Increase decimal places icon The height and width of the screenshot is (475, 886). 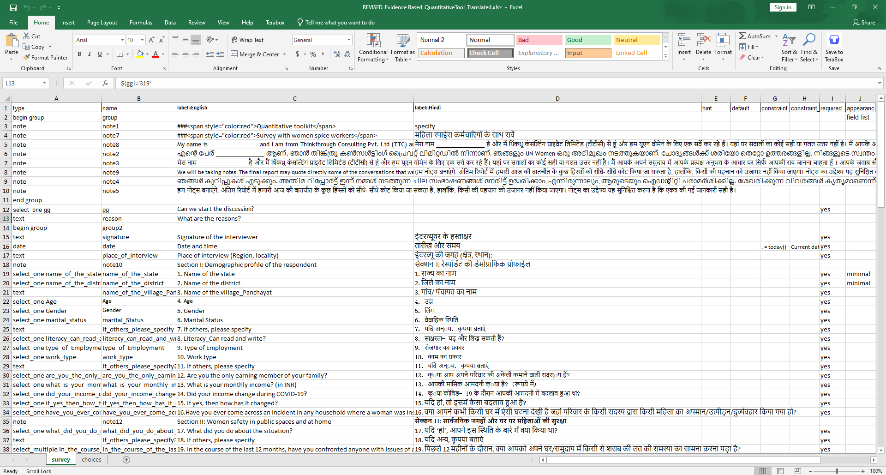click(x=337, y=54)
